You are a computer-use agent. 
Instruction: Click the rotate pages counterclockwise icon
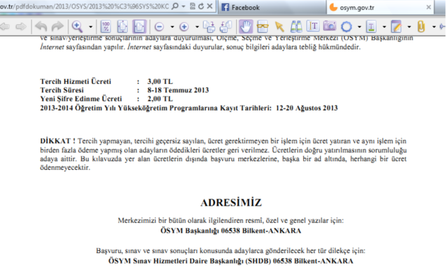226,27
